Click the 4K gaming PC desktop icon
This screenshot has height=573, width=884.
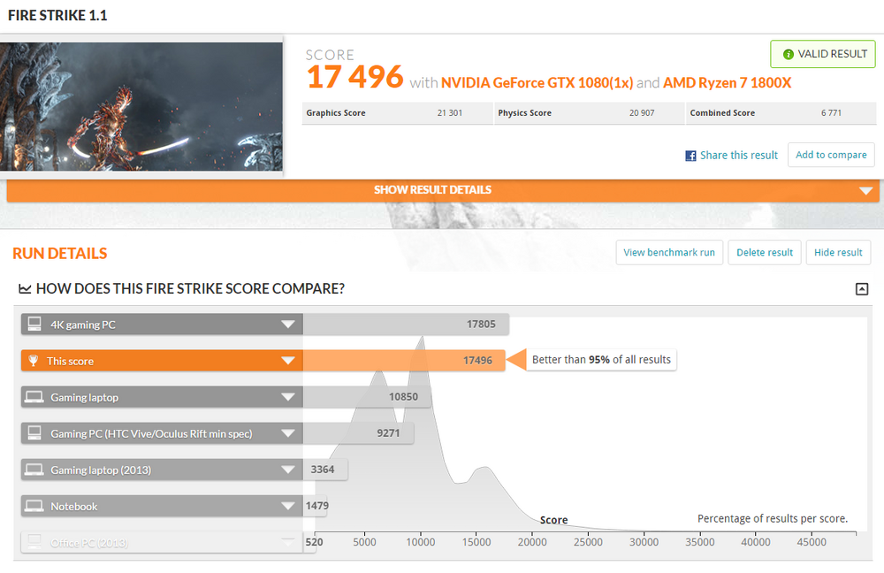34,324
